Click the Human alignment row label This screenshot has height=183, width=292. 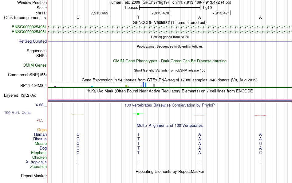pyautogui.click(x=40, y=134)
